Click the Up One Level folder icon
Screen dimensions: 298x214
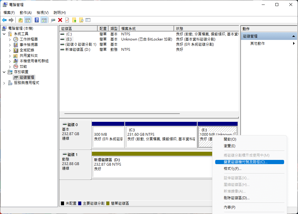point(20,20)
